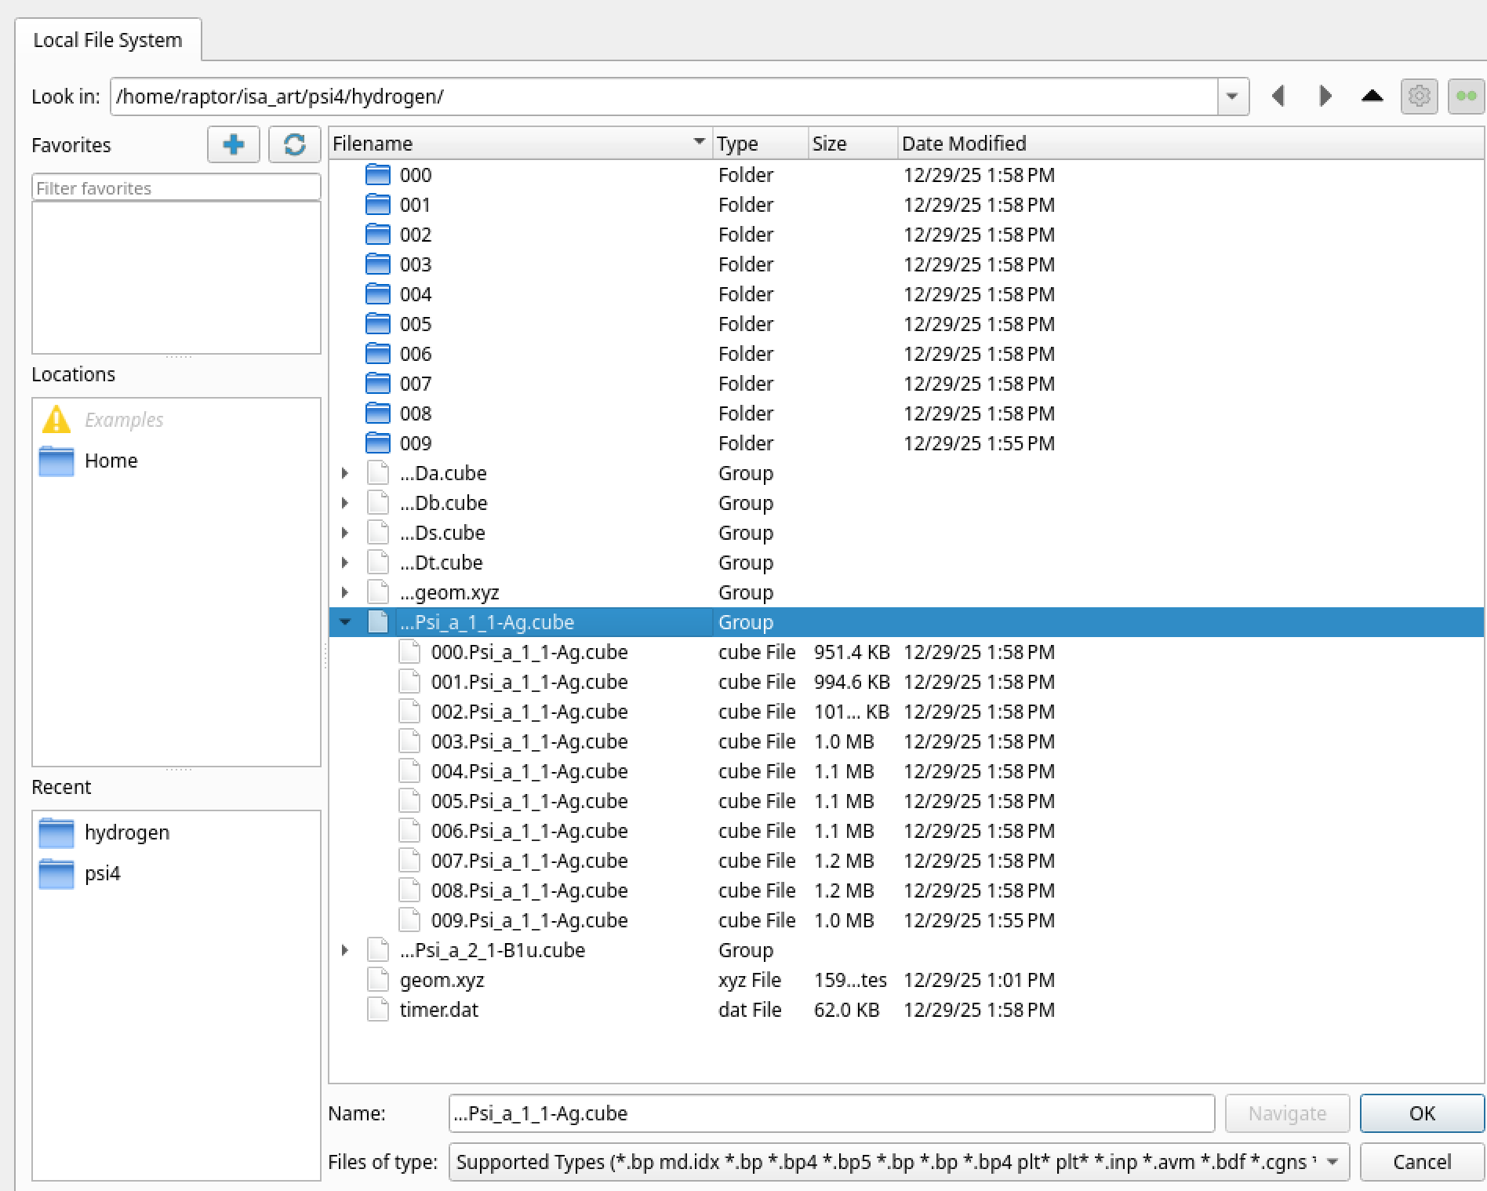Open the Look in path dropdown

pos(1232,97)
